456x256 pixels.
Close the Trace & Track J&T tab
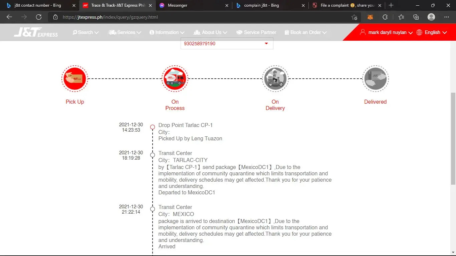pos(151,5)
